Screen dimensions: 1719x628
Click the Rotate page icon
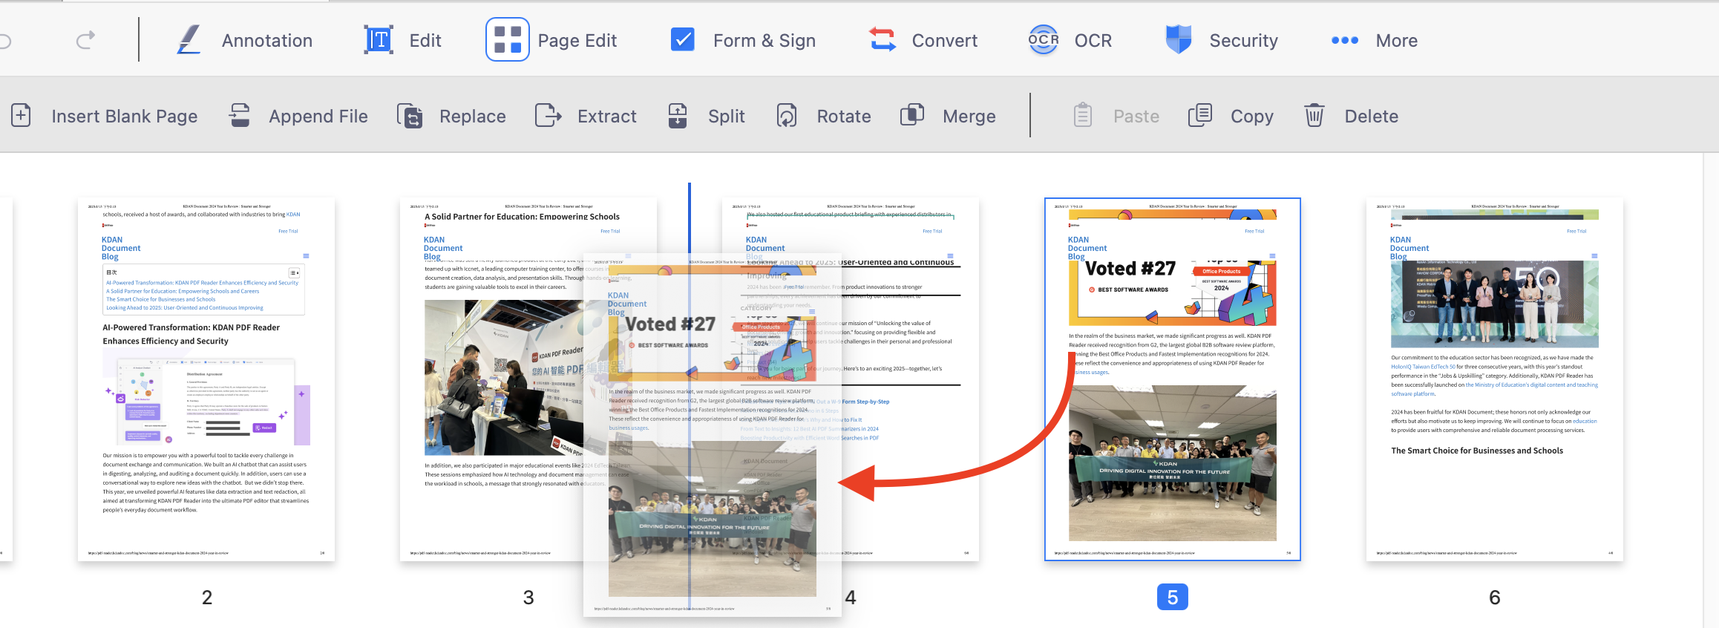tap(787, 116)
